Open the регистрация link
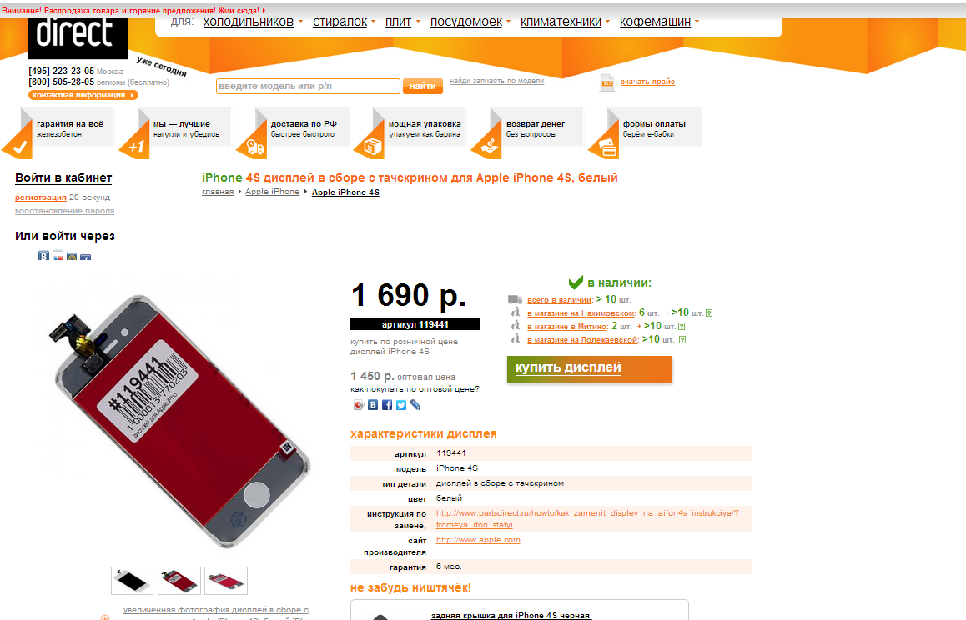 pyautogui.click(x=41, y=197)
